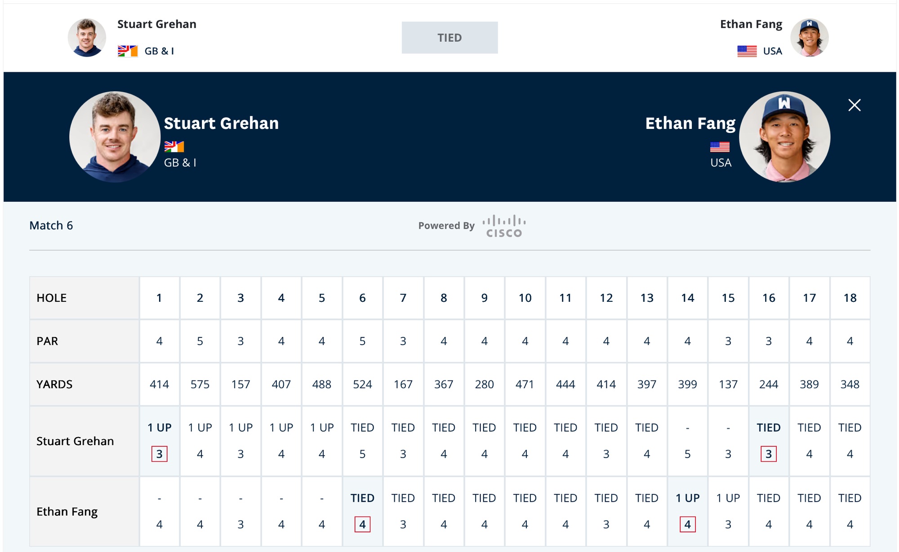Click Grehan's boxed score 3 on hole 16
Image resolution: width=899 pixels, height=552 pixels.
click(x=769, y=454)
